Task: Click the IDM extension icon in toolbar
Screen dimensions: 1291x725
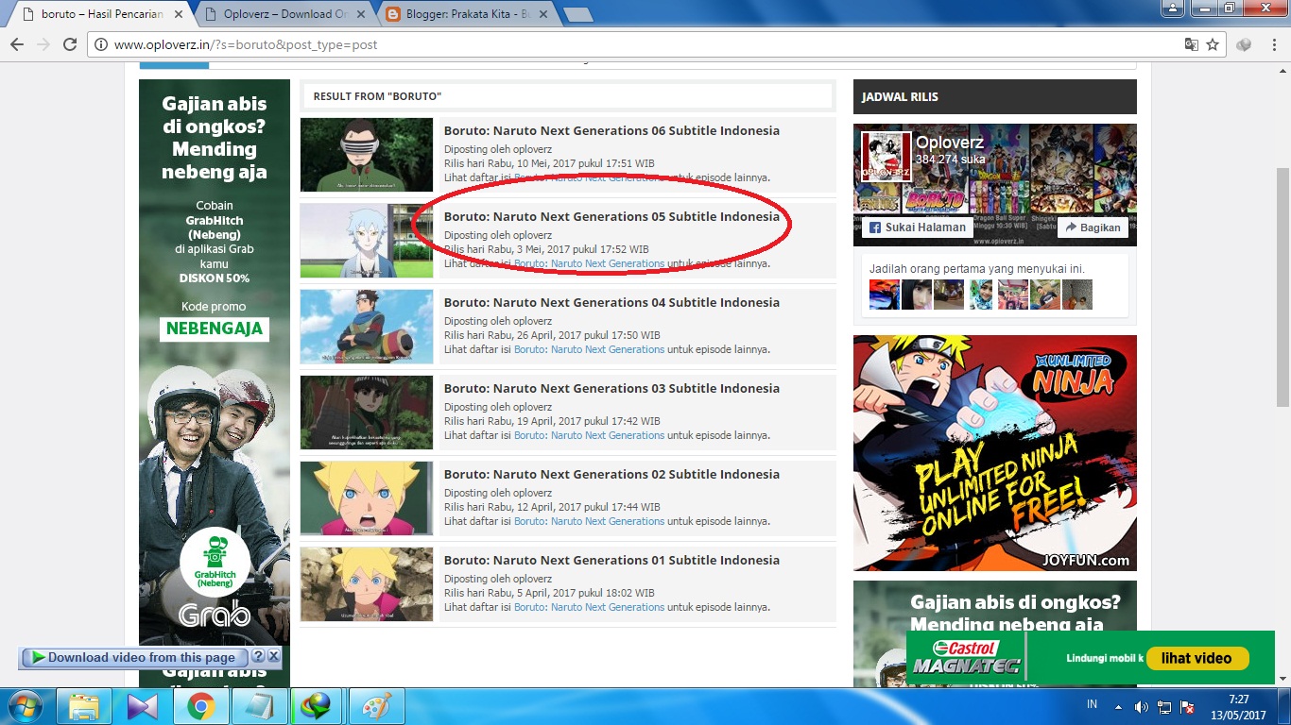Action: coord(1244,44)
